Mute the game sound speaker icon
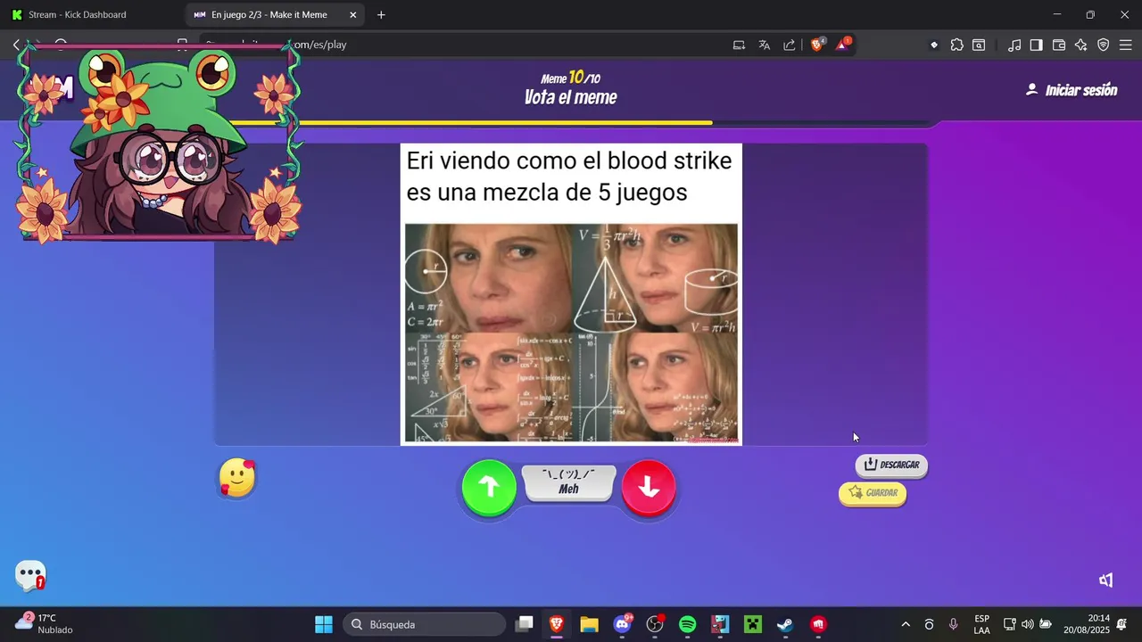This screenshot has width=1142, height=642. coord(1106,580)
